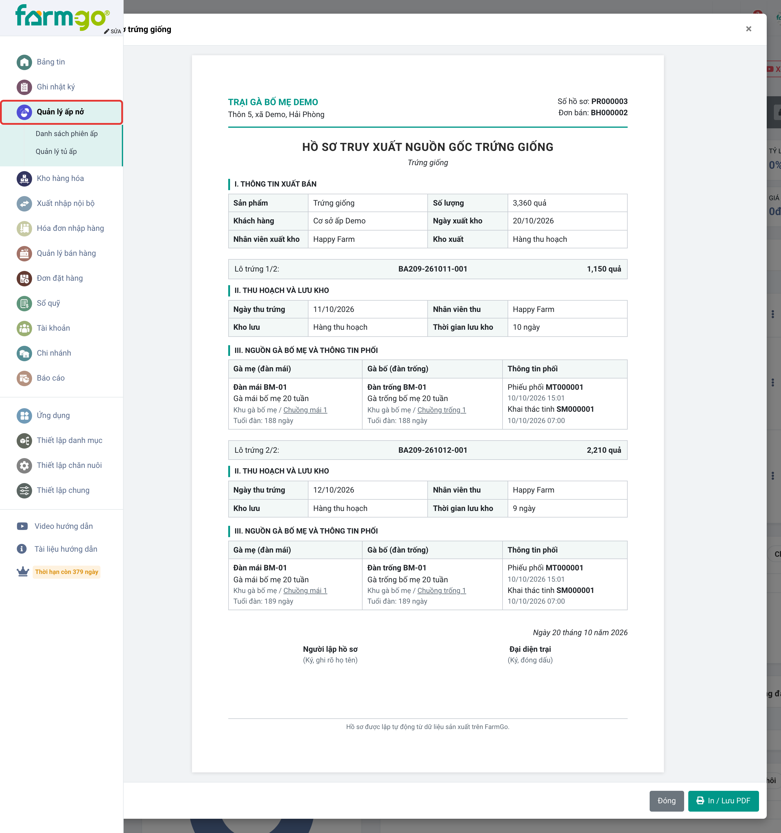Open the Bảng tin home icon

click(24, 62)
